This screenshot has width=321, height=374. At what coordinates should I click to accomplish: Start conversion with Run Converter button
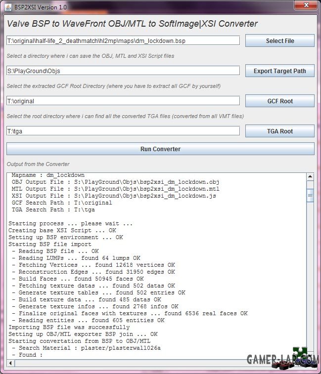160,149
